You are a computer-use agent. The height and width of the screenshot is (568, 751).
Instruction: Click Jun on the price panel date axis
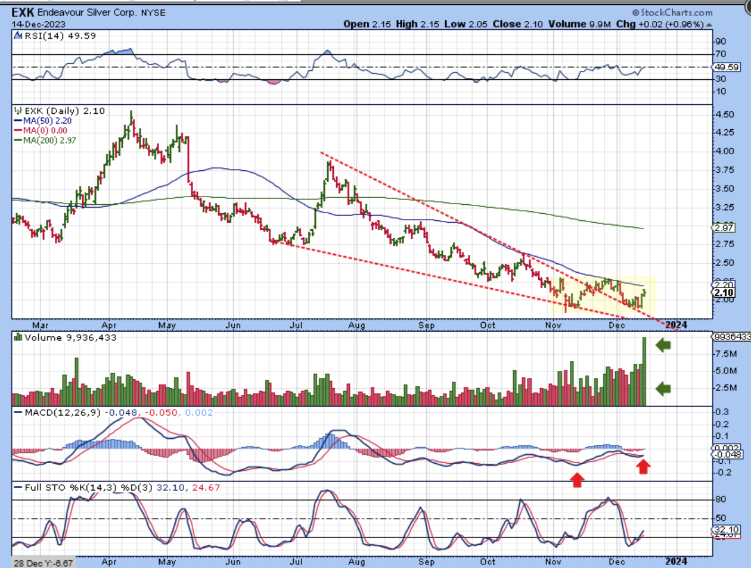pyautogui.click(x=233, y=325)
